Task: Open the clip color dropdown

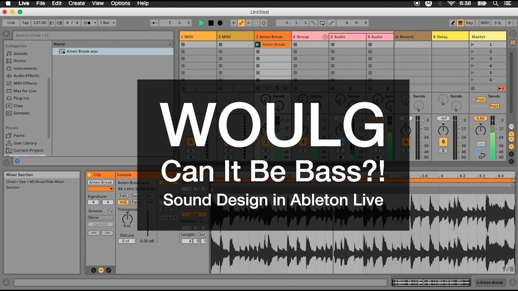Action: (x=101, y=189)
